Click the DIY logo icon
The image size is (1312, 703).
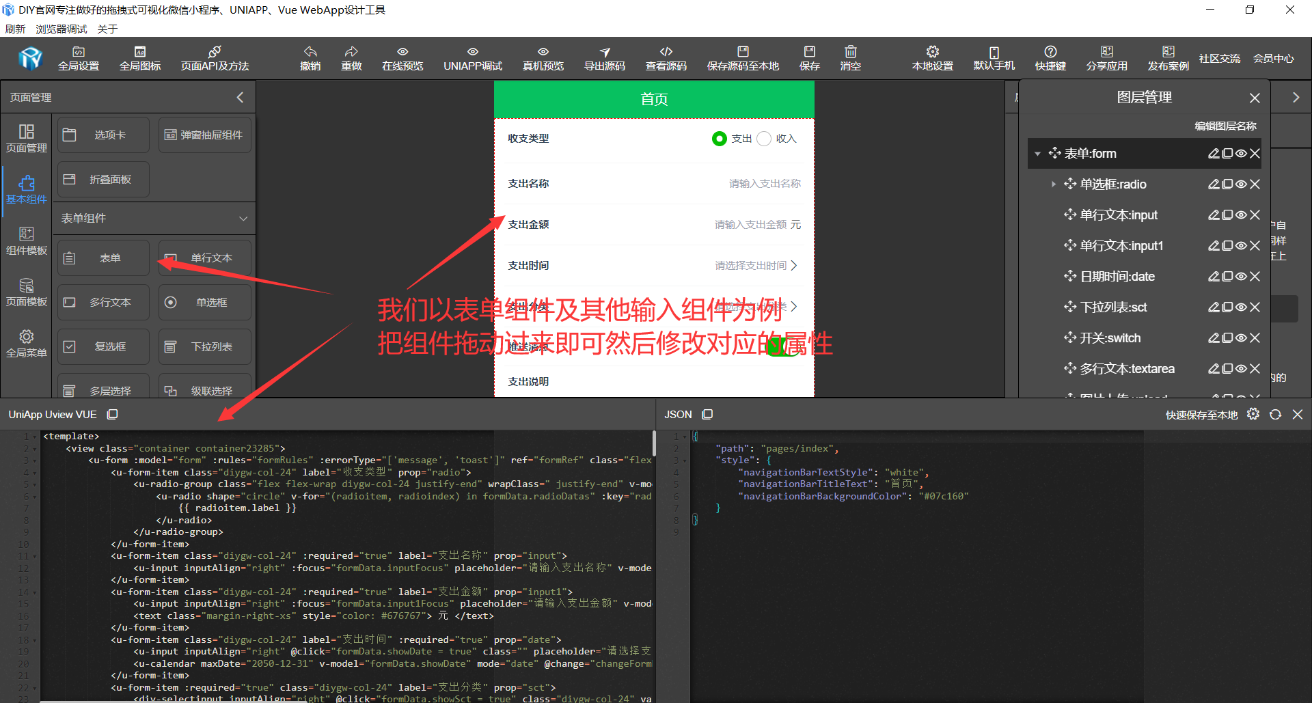click(31, 59)
